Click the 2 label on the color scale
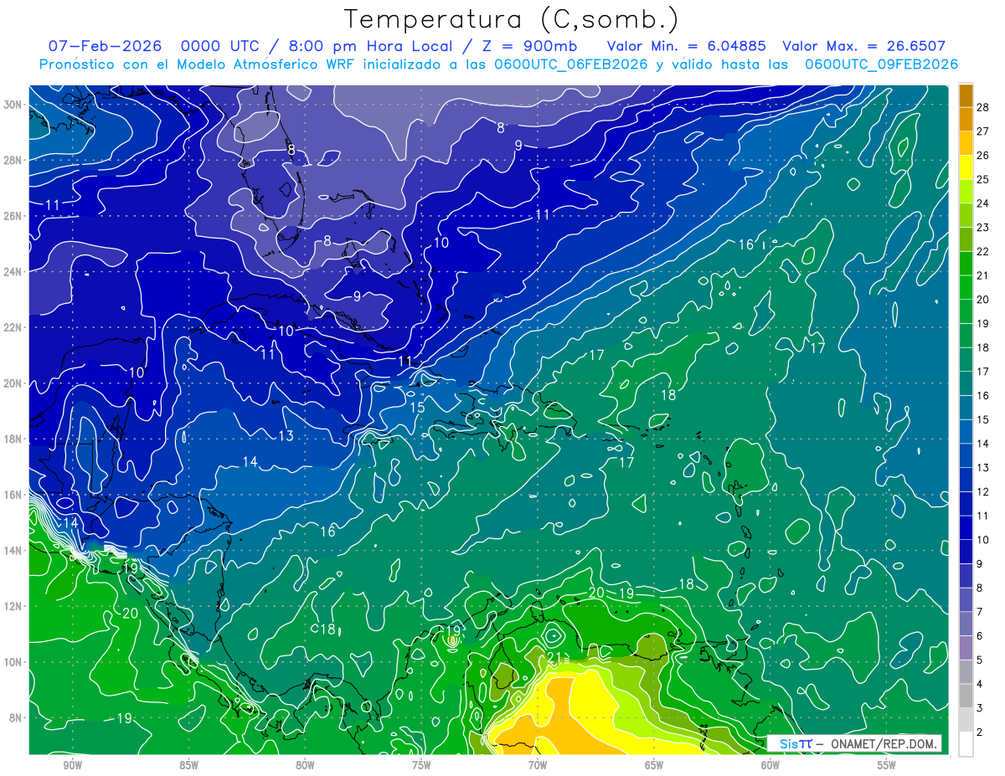The image size is (1005, 776). pos(980,732)
